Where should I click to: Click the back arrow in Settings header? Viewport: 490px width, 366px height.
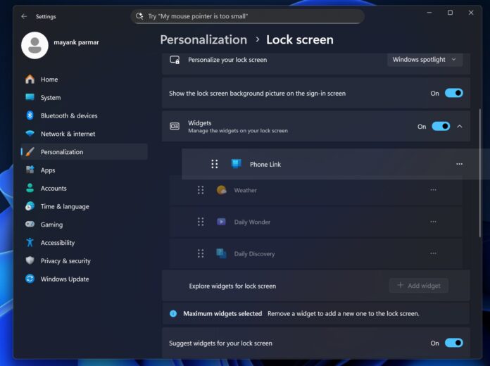[24, 16]
